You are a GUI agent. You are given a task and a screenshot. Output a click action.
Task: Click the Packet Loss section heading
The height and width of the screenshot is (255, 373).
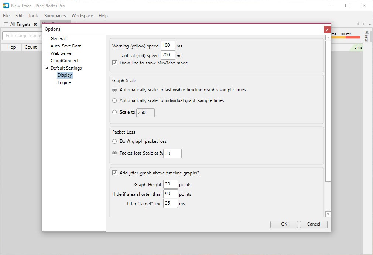click(x=124, y=132)
